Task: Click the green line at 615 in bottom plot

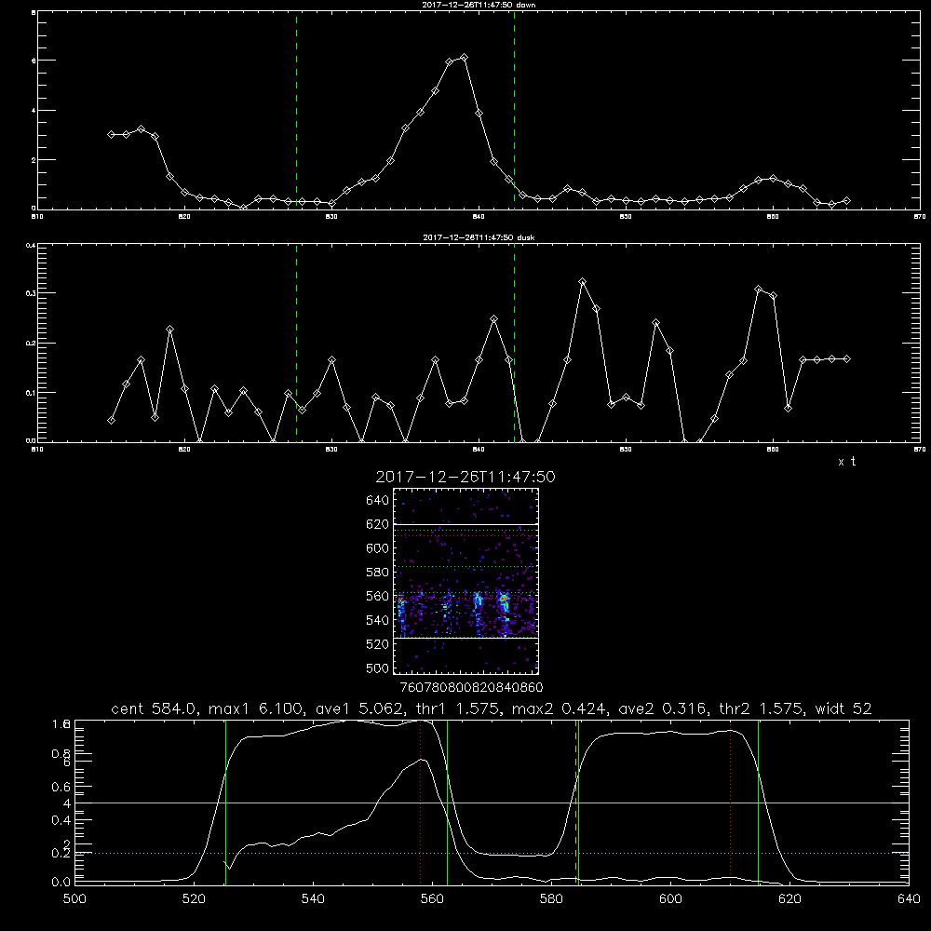Action: (758, 803)
